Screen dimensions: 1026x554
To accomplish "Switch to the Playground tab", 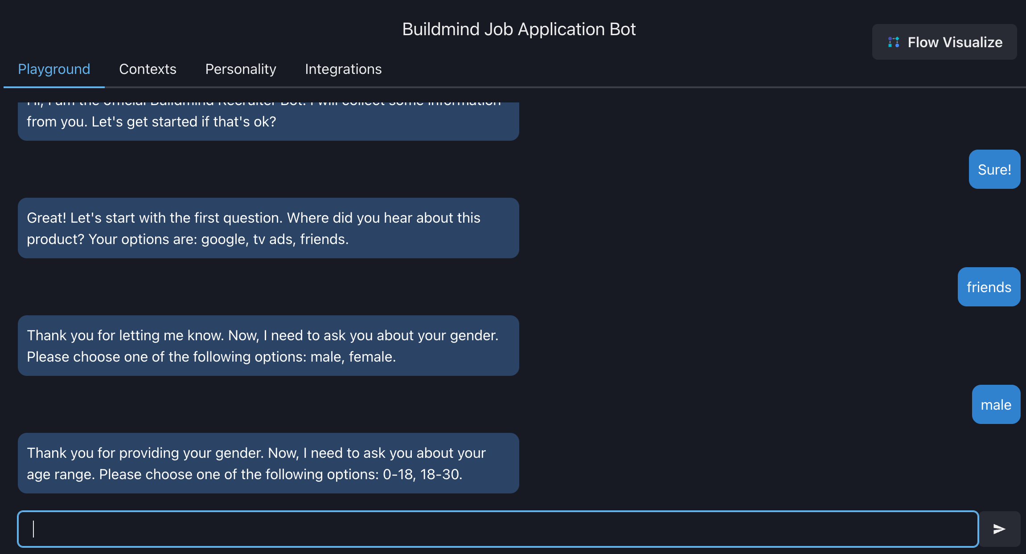I will tap(54, 69).
